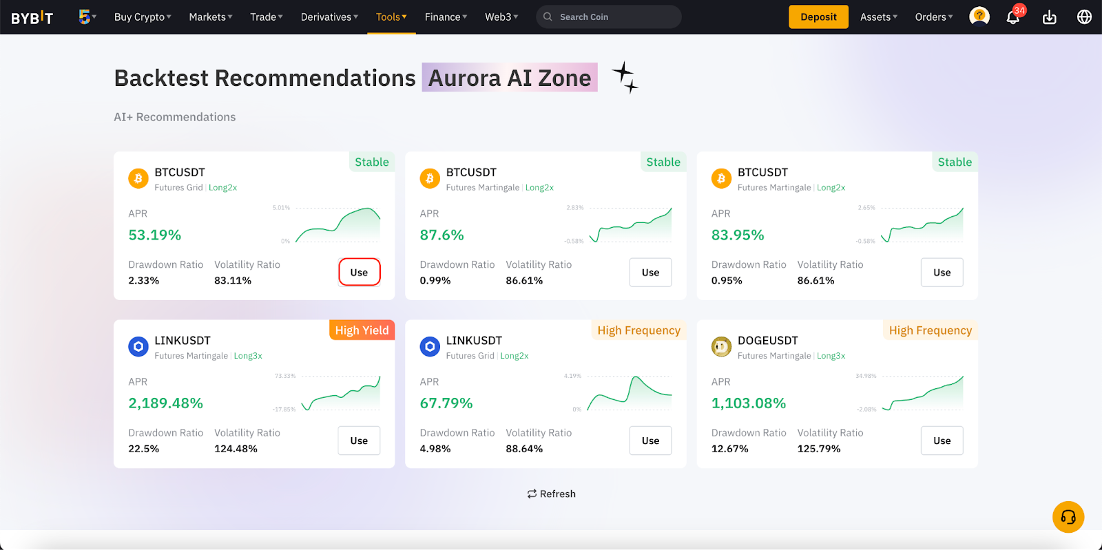This screenshot has width=1102, height=550.
Task: Open the user profile avatar
Action: point(979,17)
